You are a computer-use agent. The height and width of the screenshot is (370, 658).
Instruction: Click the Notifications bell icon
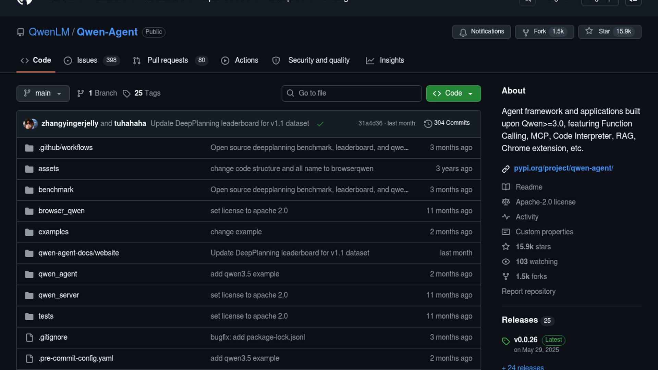pos(463,32)
